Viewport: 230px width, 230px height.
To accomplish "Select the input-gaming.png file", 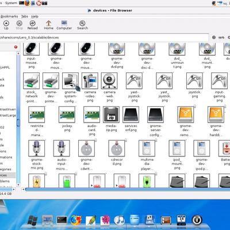I will [219, 80].
